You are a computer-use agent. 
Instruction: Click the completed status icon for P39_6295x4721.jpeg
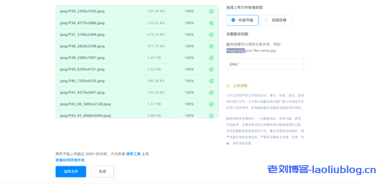coord(211,69)
